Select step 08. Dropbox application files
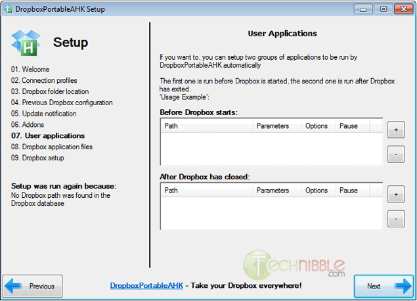 (52, 147)
